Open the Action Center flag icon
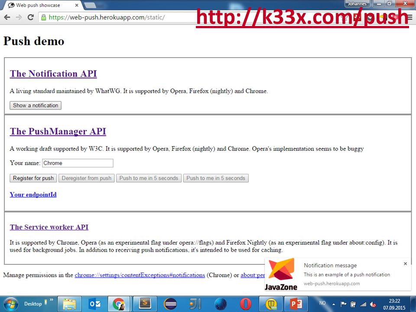The height and width of the screenshot is (312, 416). [x=343, y=304]
